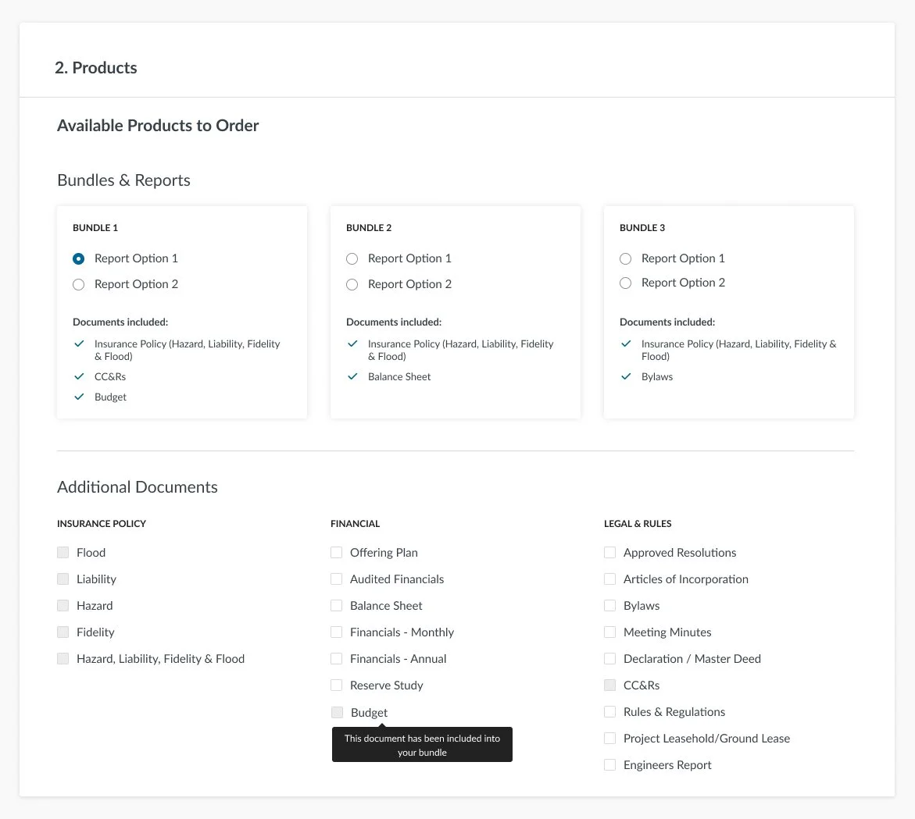The height and width of the screenshot is (819, 915).
Task: Tick the Audited Financials checkbox
Action: [x=336, y=579]
